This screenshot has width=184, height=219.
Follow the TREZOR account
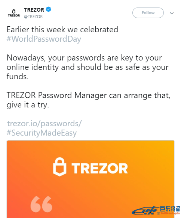148,13
